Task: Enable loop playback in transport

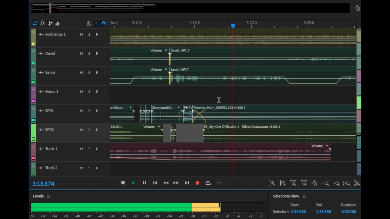Action: (x=208, y=183)
